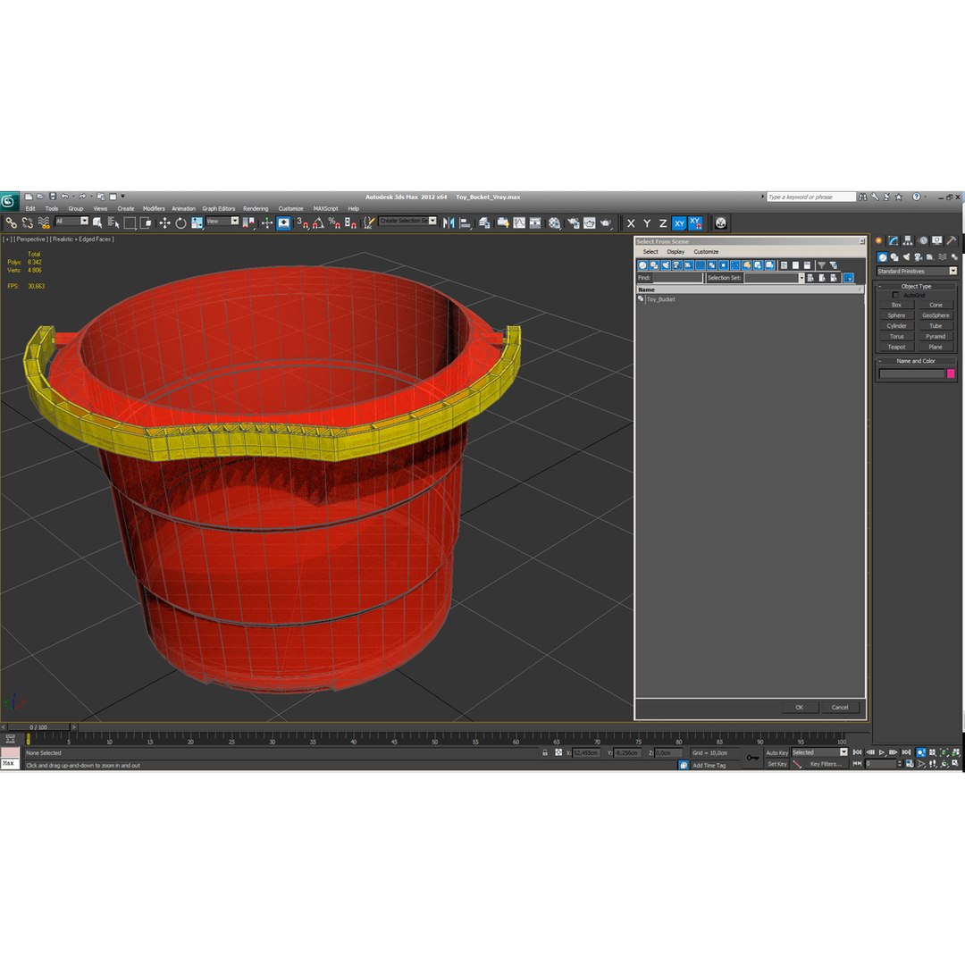
Task: Expand the Selection Set dropdown in the dialog
Action: point(801,278)
